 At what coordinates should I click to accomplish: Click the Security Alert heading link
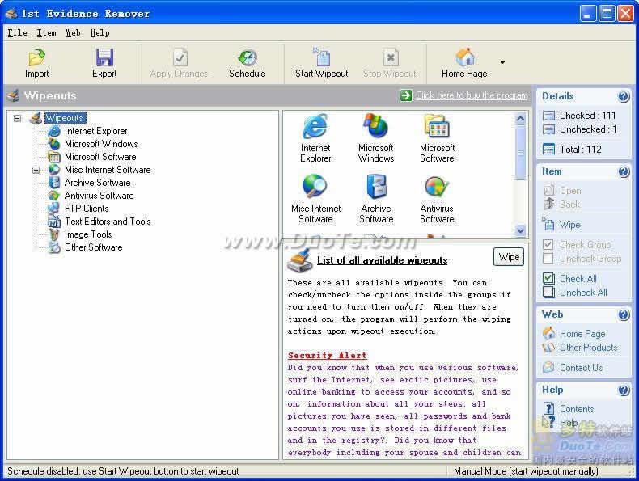[328, 355]
